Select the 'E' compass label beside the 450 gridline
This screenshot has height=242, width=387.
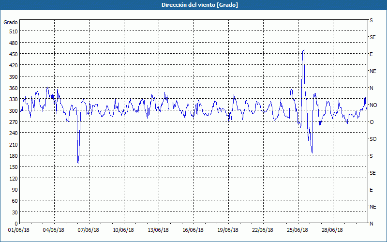click(x=371, y=54)
